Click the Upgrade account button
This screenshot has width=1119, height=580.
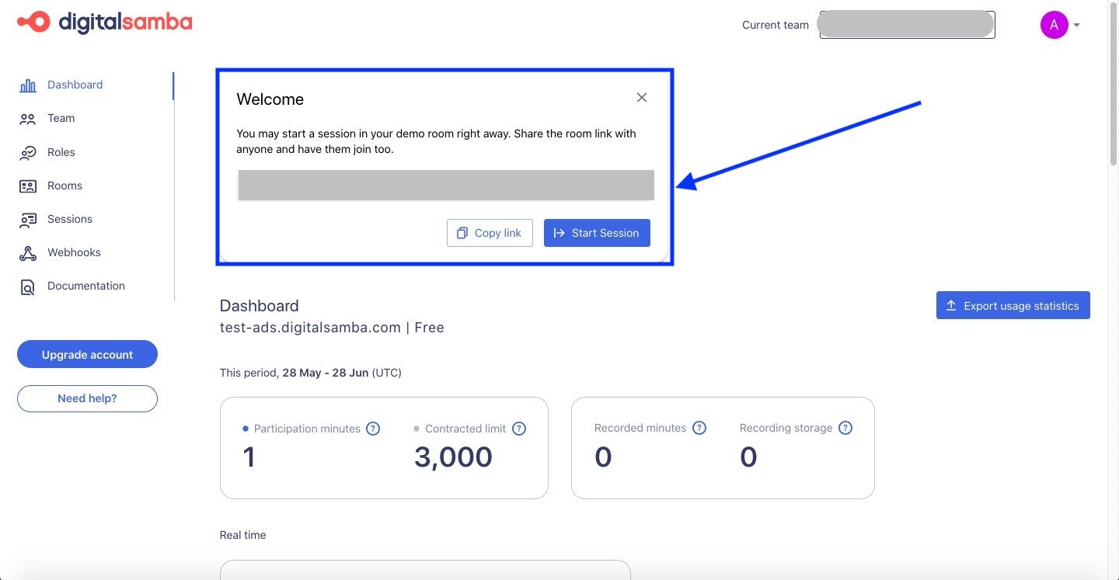click(x=87, y=354)
